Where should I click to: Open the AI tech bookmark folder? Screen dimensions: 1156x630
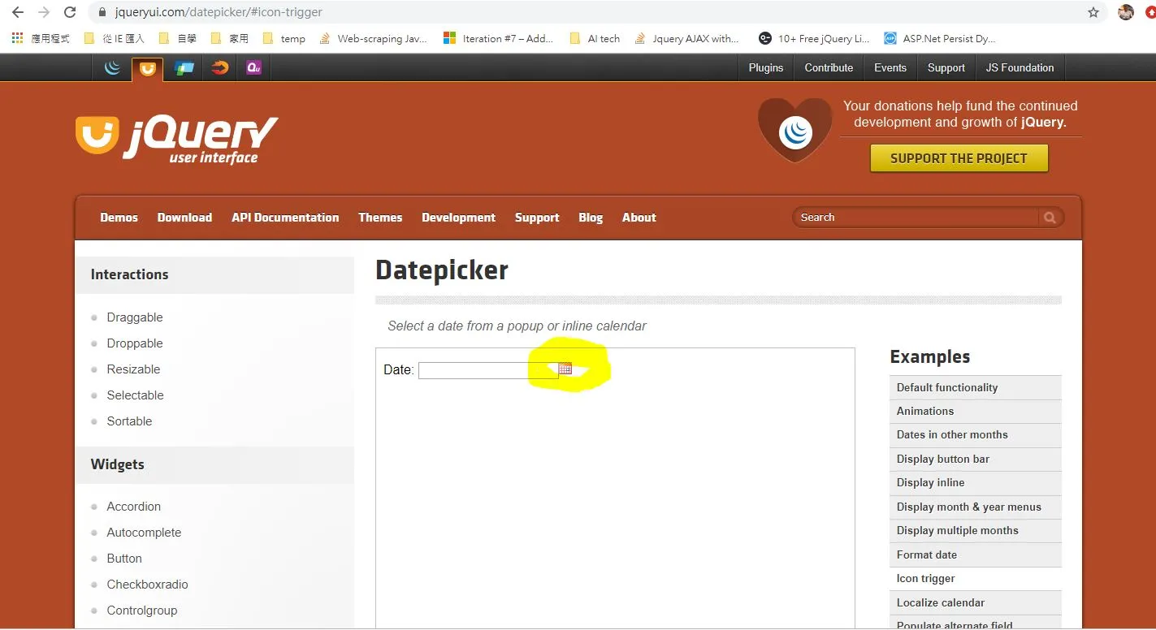click(595, 38)
